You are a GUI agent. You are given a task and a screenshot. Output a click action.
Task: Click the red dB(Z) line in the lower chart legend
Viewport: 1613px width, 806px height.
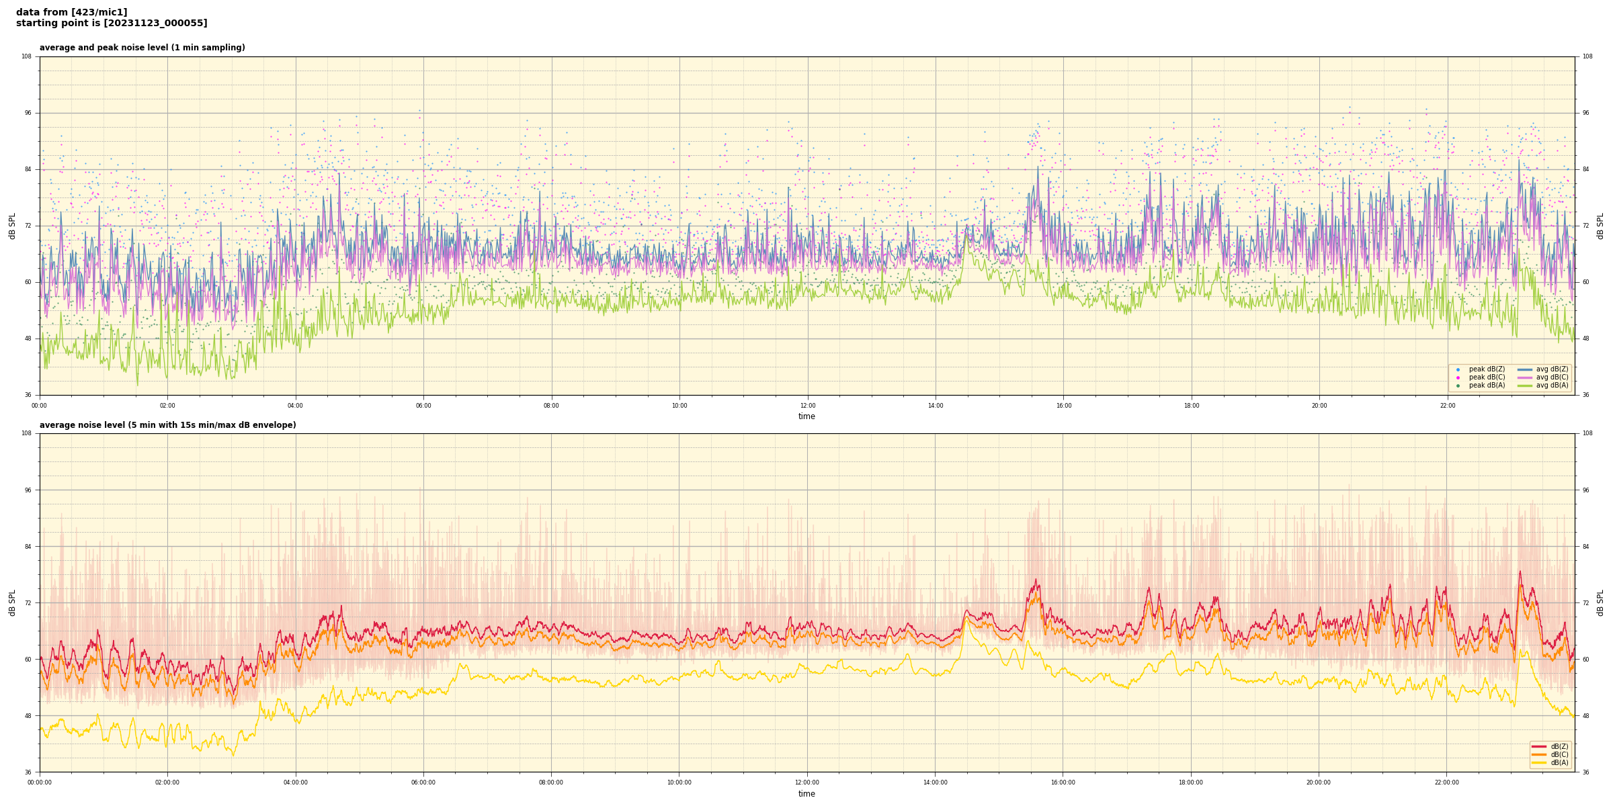(x=1539, y=746)
